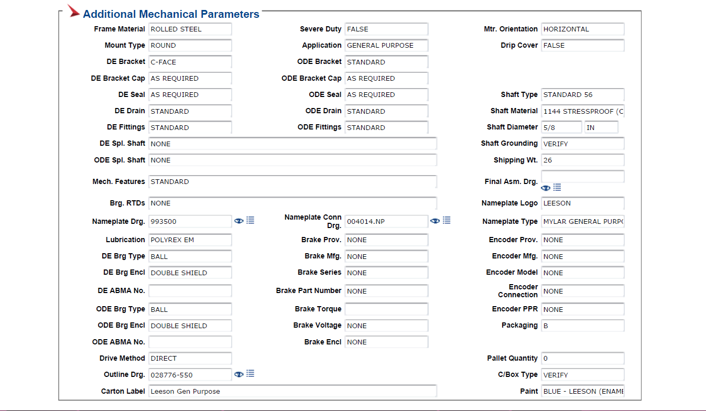Click the Shaft Diameter value 5/8
Viewport: 706px width, 411px height.
(561, 127)
